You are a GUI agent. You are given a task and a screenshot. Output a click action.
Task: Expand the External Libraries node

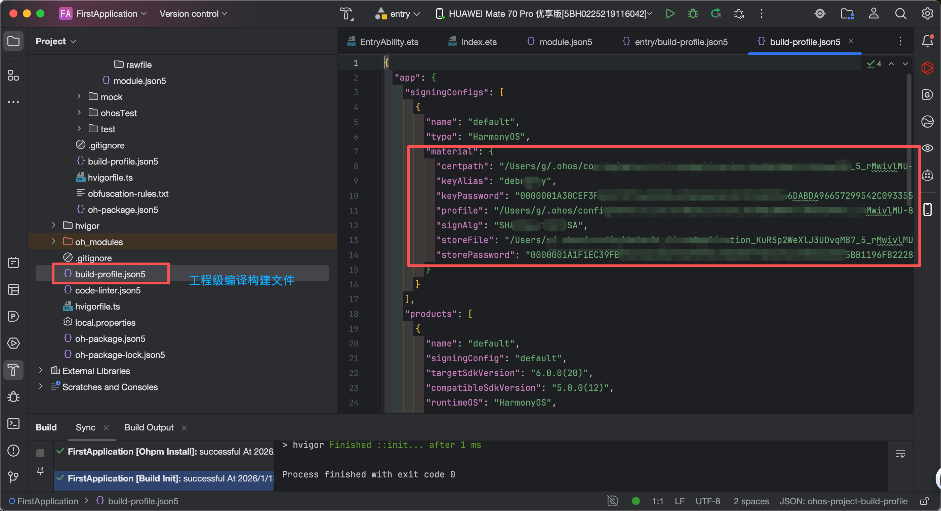[41, 370]
